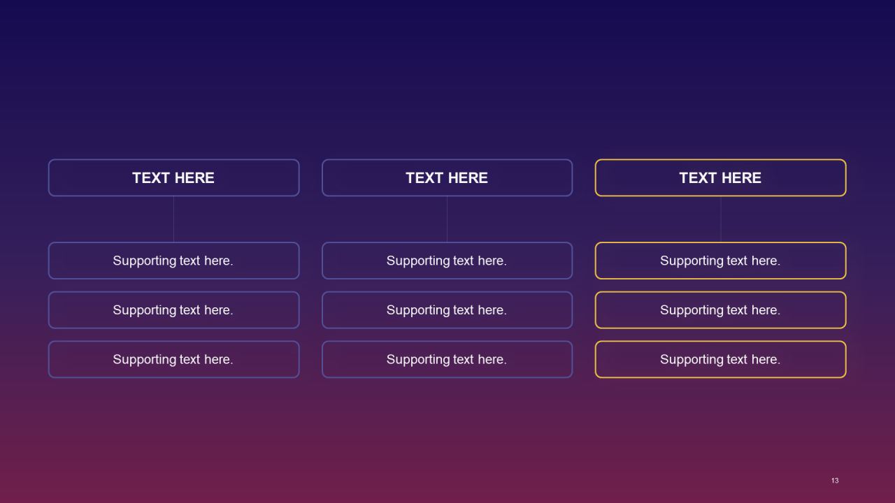Click bottom Supporting text box in left column
Viewport: 895px width, 503px height.
tap(173, 359)
